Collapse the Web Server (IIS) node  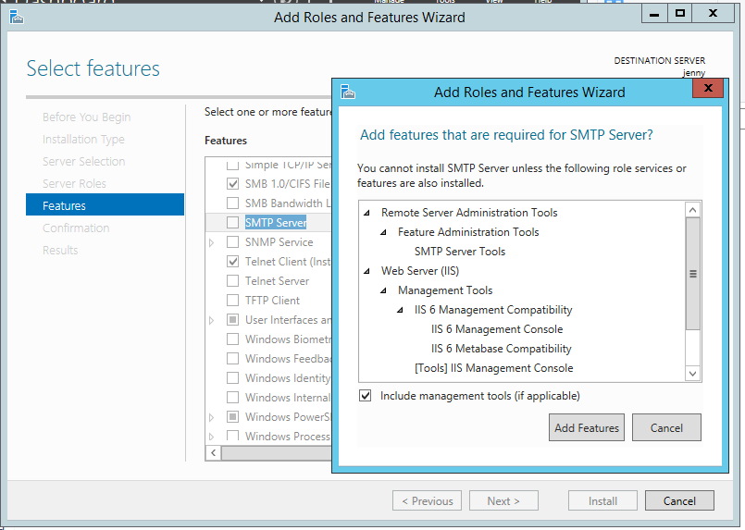click(366, 271)
